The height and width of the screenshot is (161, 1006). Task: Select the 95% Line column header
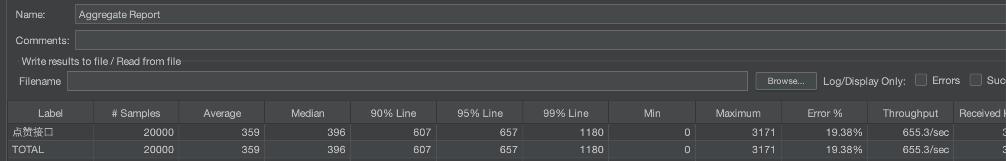point(480,113)
